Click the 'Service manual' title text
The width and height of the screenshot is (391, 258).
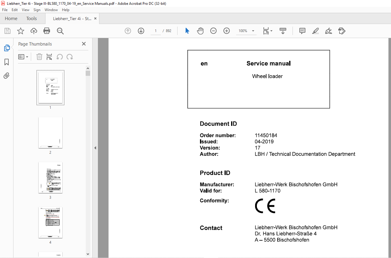(269, 63)
